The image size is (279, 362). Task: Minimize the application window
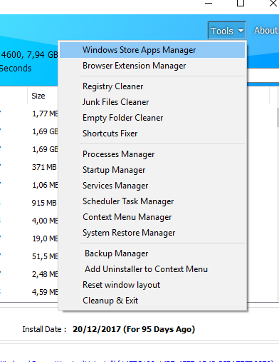209,3
